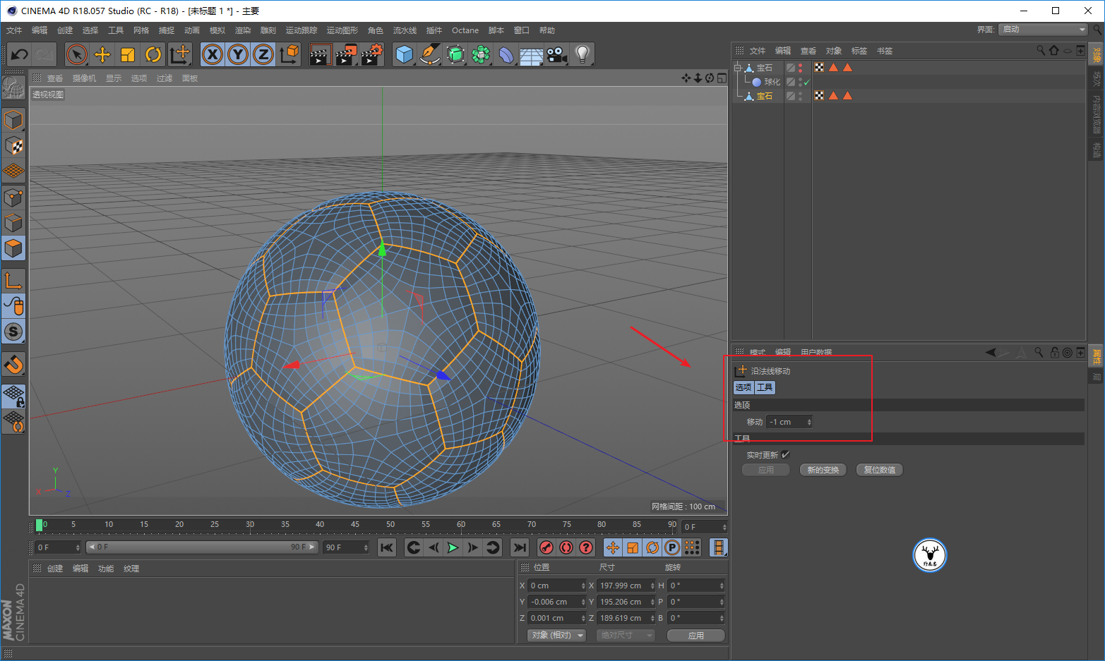Open viewport 摄像机 menu
Image resolution: width=1105 pixels, height=661 pixels.
tap(84, 78)
